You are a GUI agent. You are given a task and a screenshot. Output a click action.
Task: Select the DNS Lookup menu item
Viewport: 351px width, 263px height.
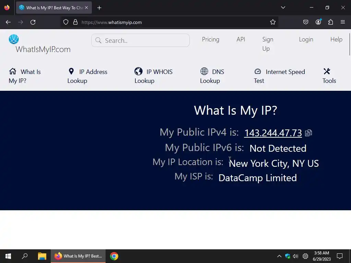(x=212, y=76)
